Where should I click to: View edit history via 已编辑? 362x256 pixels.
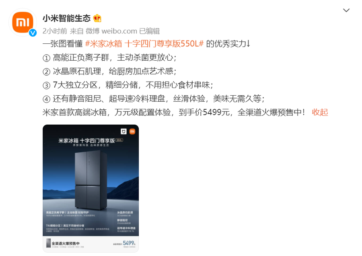coord(150,31)
